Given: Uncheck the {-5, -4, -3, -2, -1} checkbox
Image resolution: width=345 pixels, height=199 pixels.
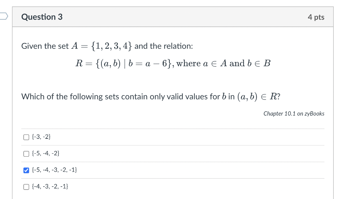Looking at the screenshot, I should pos(26,170).
